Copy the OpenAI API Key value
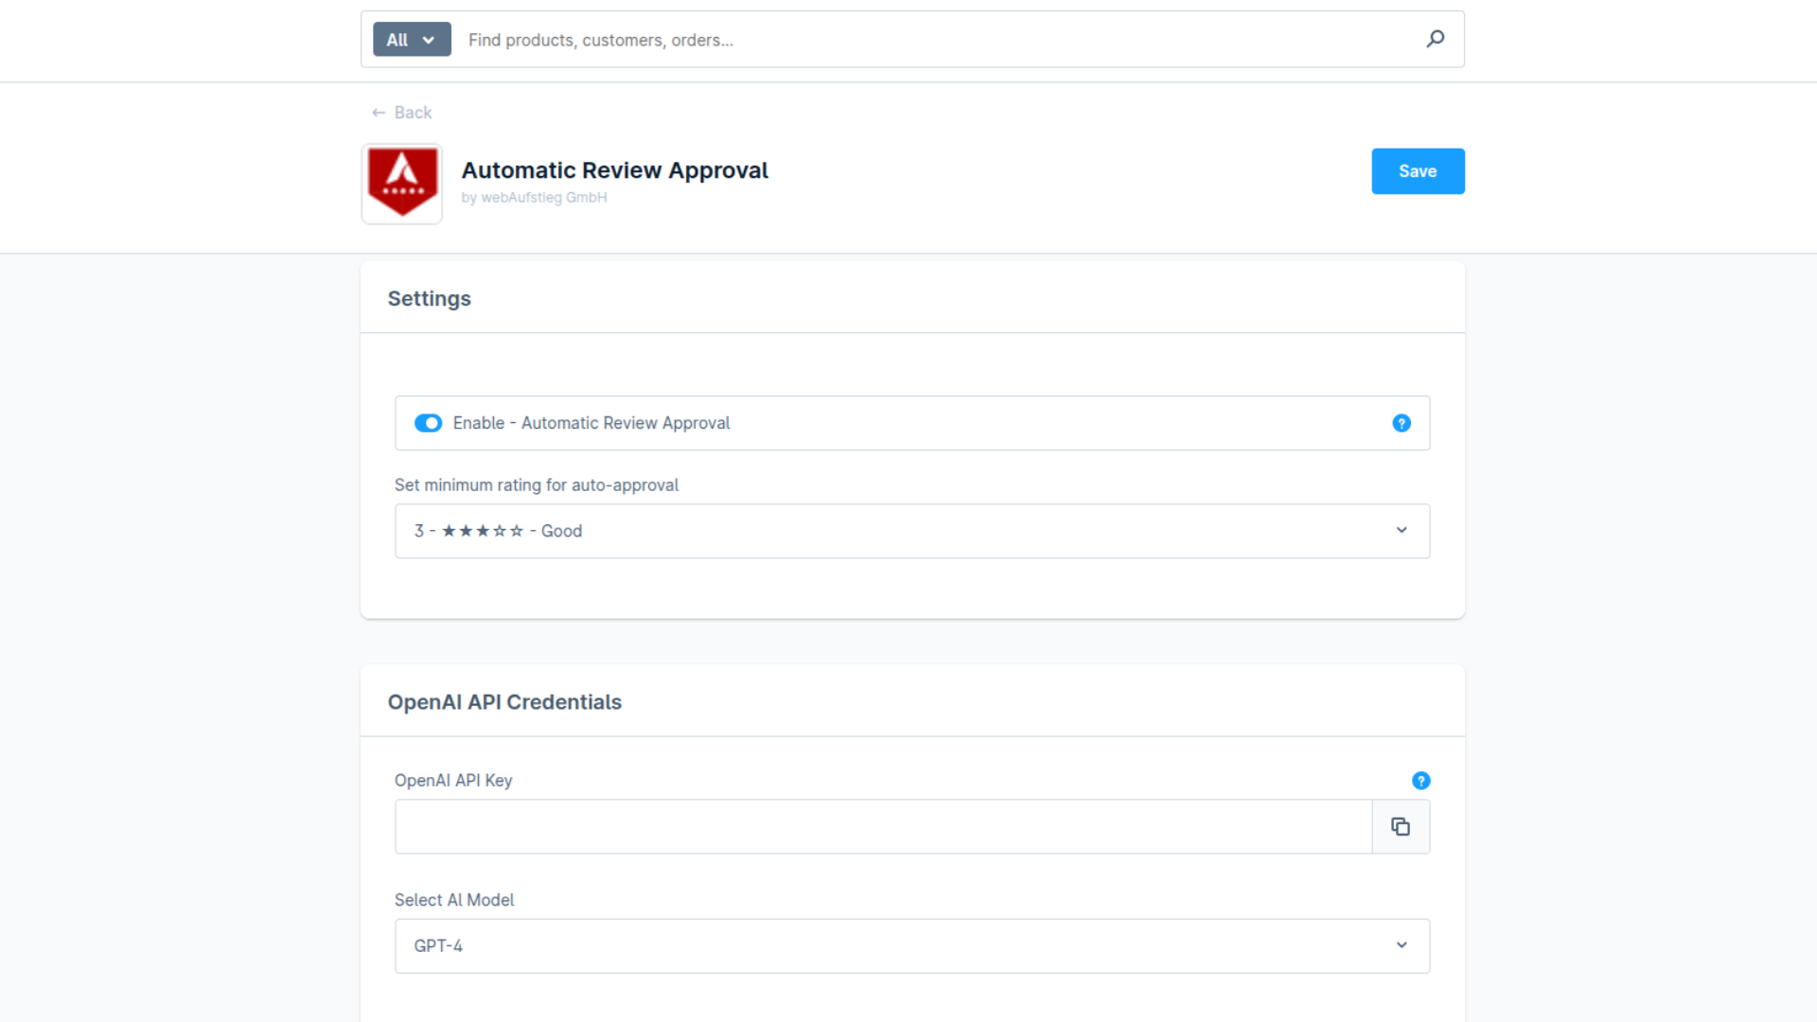Screen dimensions: 1817x1022 pos(1401,827)
